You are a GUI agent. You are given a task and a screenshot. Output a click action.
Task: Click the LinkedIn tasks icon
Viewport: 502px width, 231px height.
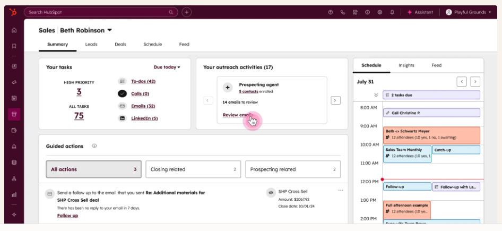(122, 118)
